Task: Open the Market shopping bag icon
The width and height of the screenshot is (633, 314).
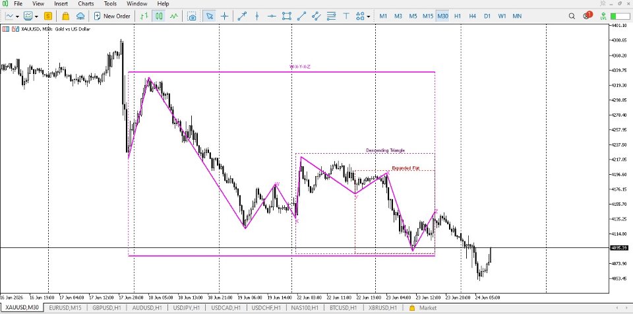Action: (65, 16)
